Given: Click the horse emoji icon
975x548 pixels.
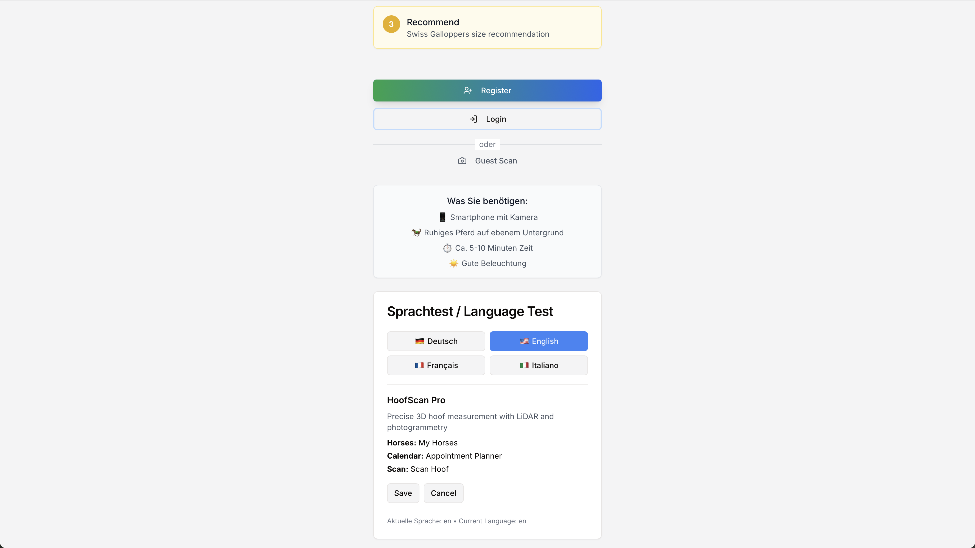Looking at the screenshot, I should (416, 233).
